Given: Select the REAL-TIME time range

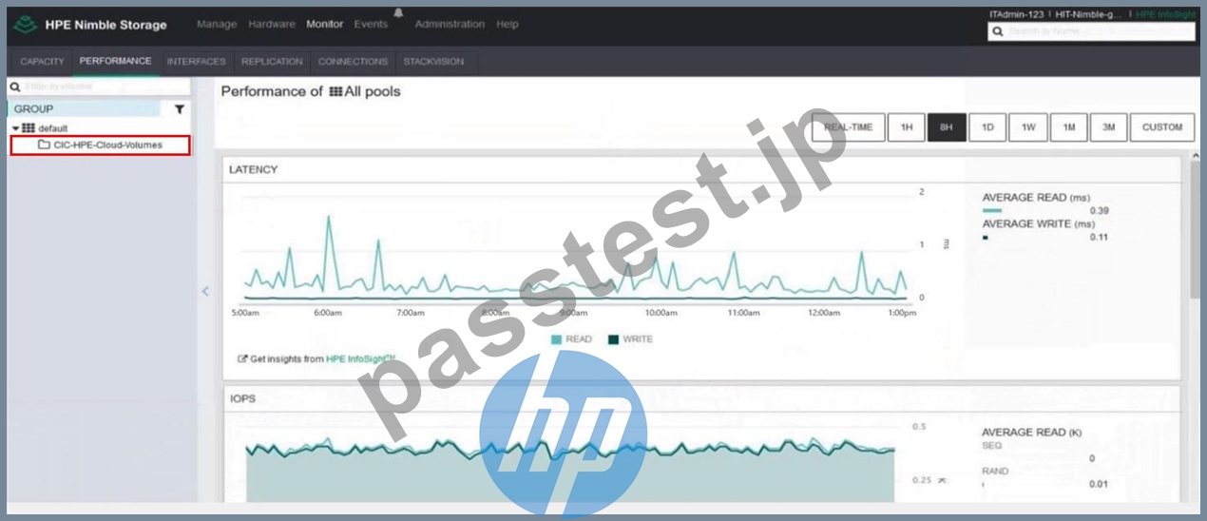Looking at the screenshot, I should coord(849,127).
